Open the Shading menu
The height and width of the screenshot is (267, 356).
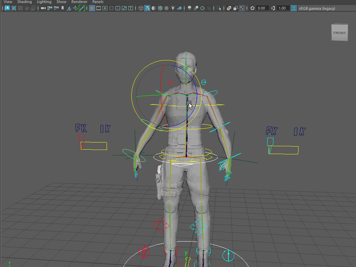[x=24, y=2]
